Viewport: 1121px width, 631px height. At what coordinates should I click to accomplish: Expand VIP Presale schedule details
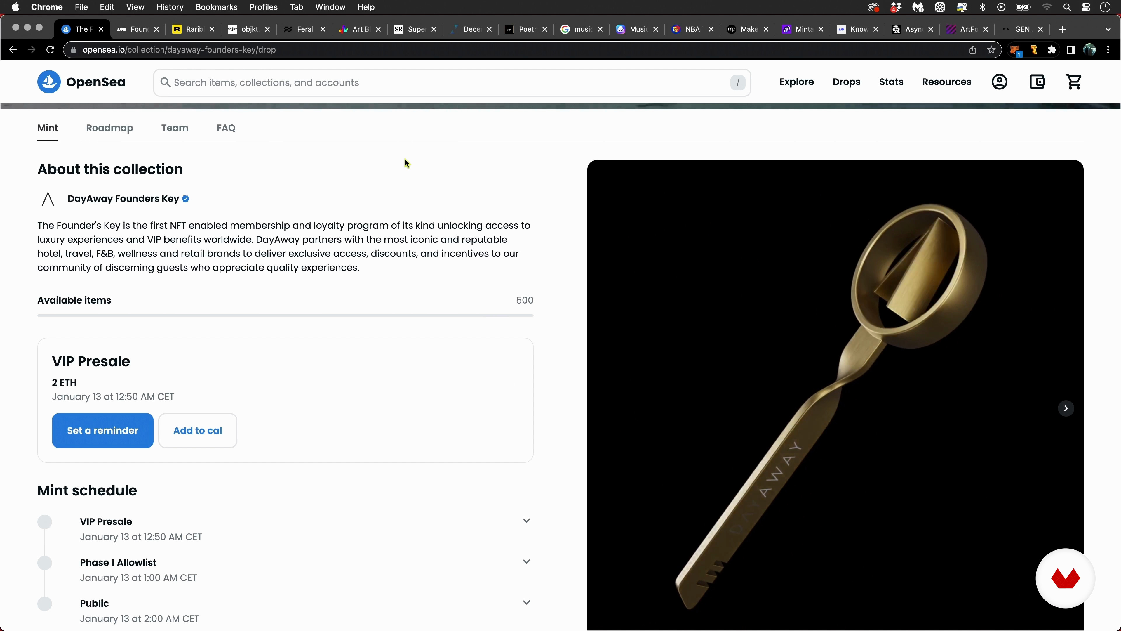(527, 521)
